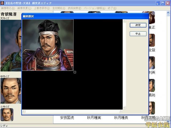Select the large-size (大サイズ) portrait preview

(x=11, y=46)
